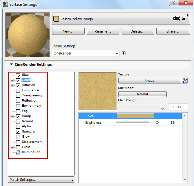This screenshot has height=186, width=194.
Task: Enable the Environment channel checkbox
Action: (x=18, y=106)
